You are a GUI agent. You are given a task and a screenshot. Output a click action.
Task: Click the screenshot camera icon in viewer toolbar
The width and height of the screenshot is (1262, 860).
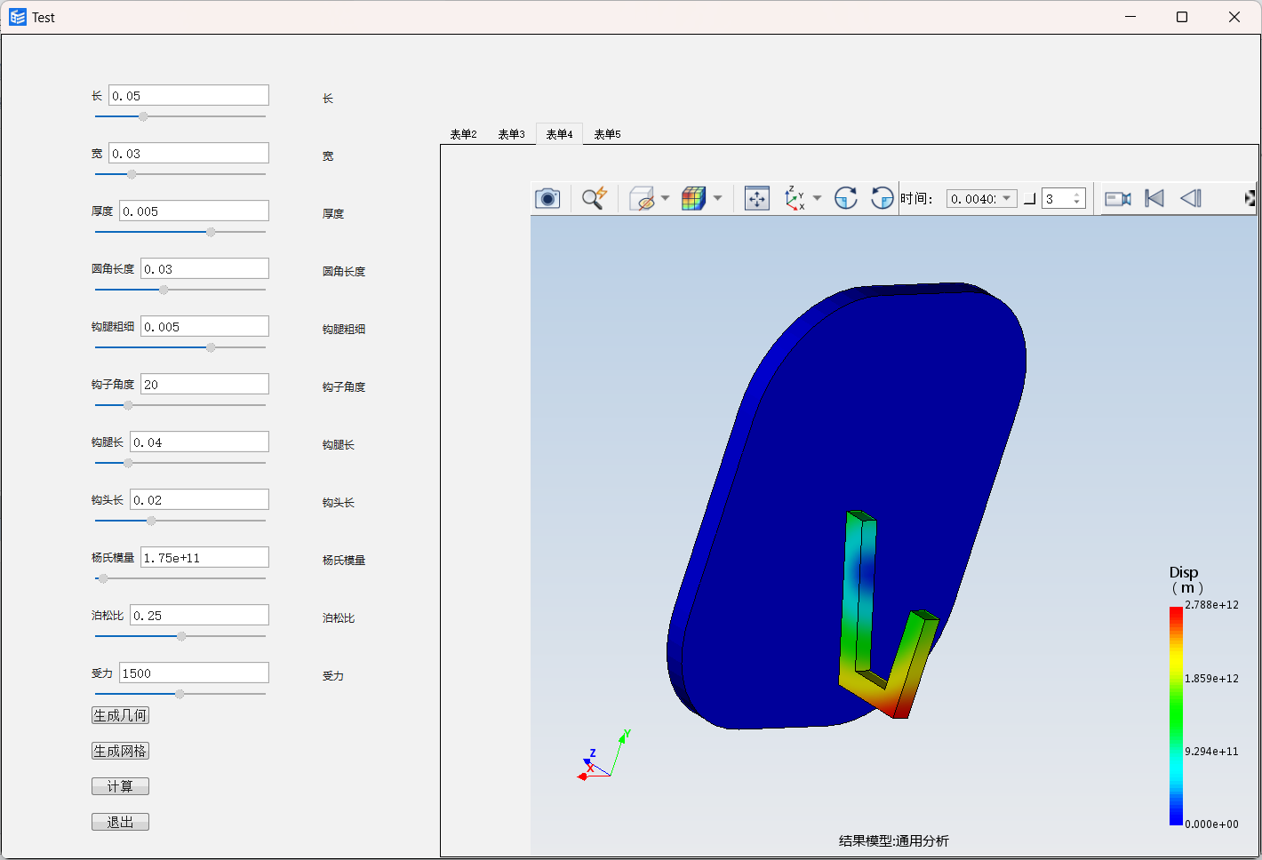click(547, 198)
